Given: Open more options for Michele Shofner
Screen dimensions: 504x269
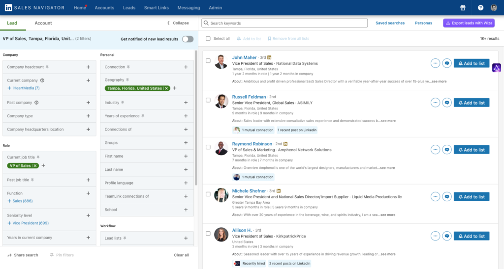Looking at the screenshot, I should 435,196.
